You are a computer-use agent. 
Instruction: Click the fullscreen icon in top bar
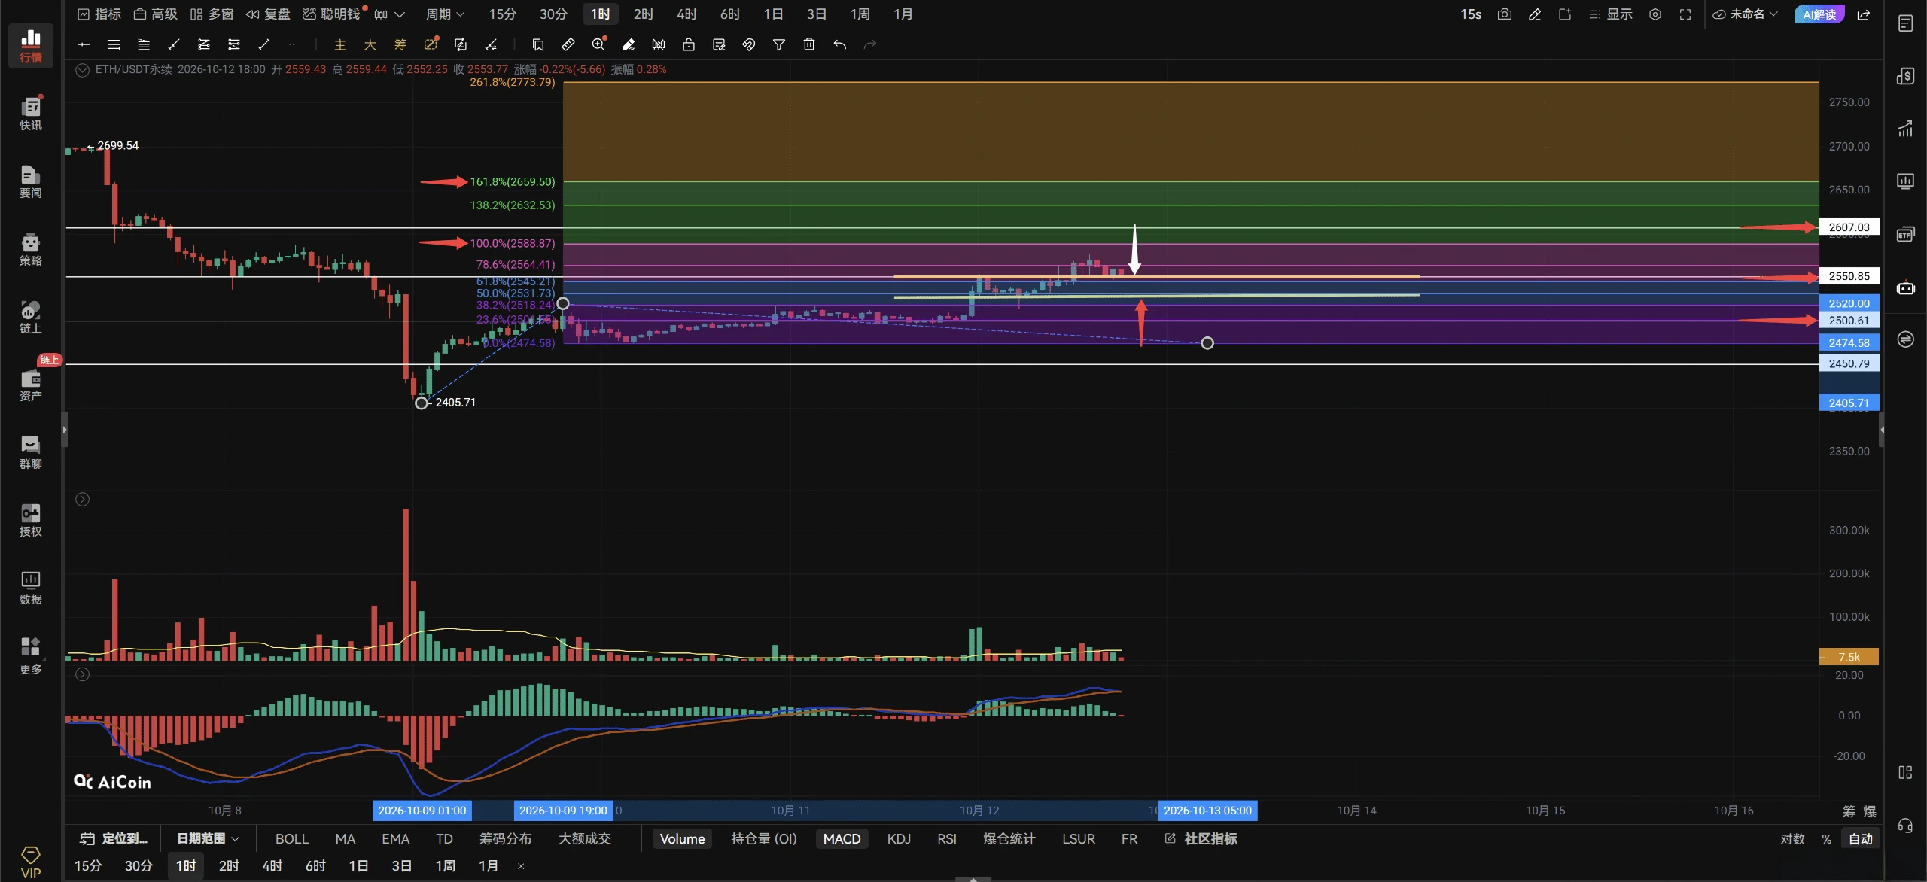coord(1685,14)
